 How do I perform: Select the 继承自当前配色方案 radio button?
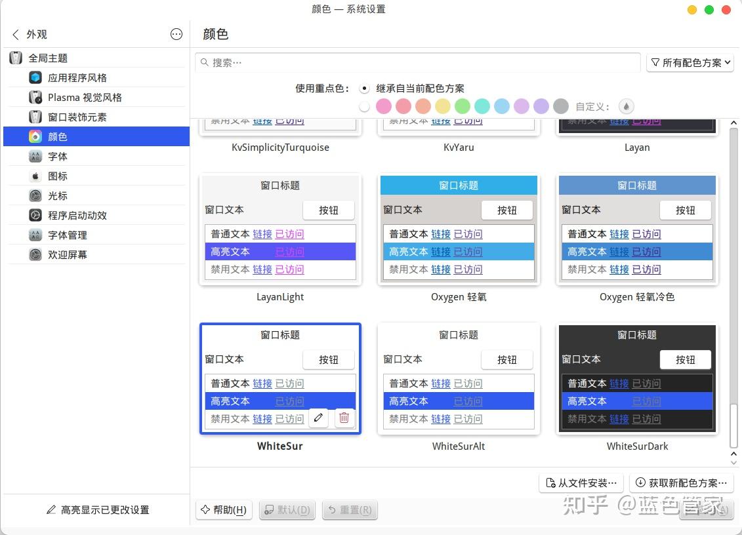tap(364, 88)
